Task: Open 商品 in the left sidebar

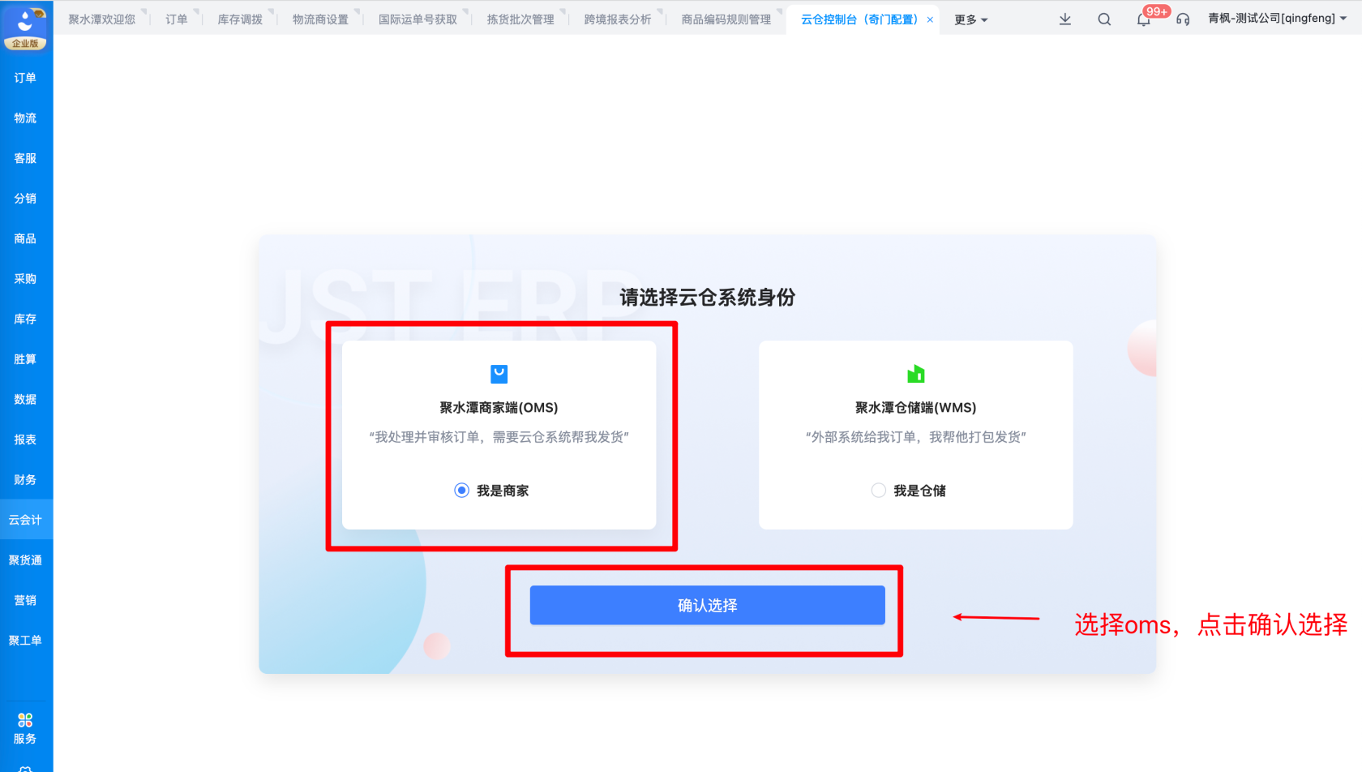Action: click(25, 238)
